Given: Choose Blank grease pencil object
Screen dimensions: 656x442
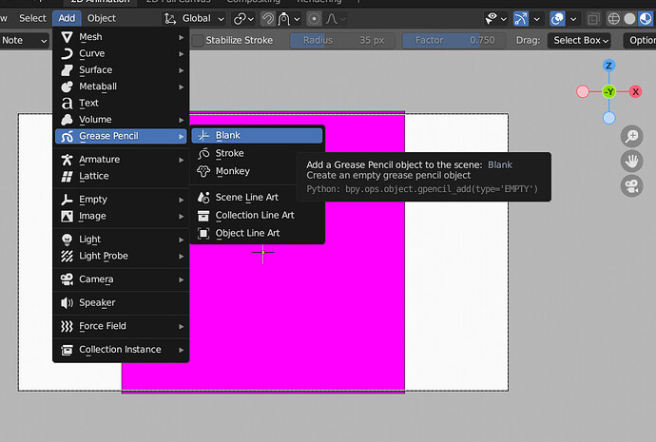Looking at the screenshot, I should (x=257, y=136).
